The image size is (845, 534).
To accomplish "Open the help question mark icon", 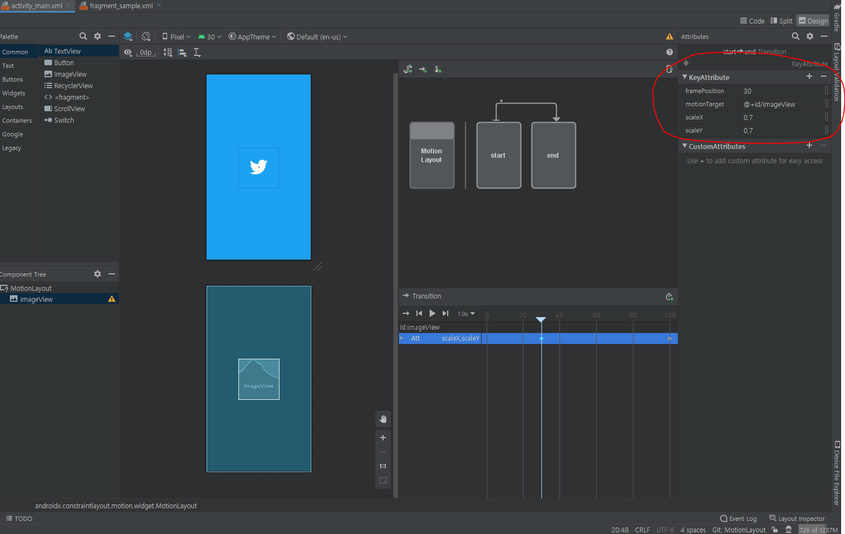I will 669,52.
